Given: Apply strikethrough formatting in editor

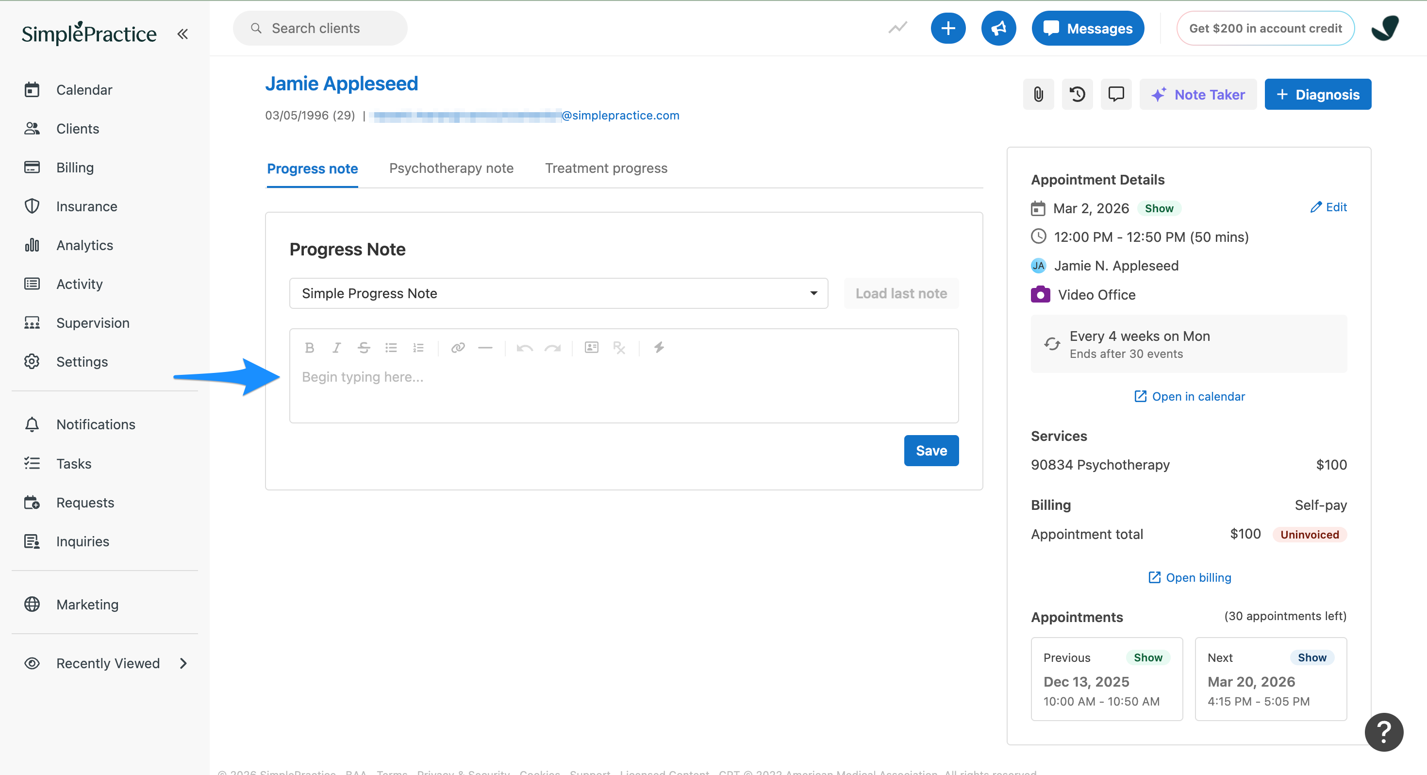Looking at the screenshot, I should coord(364,348).
